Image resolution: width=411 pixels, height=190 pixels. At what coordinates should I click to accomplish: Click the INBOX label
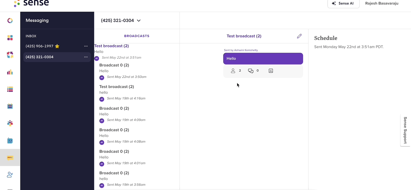(x=31, y=36)
